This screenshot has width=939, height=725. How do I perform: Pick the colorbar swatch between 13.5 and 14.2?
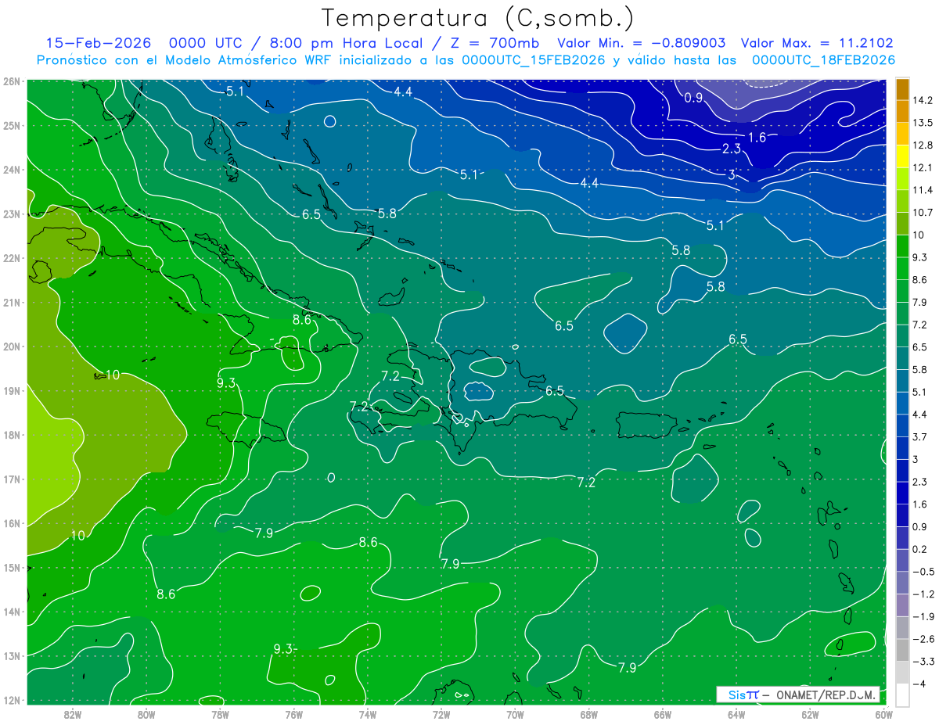point(902,112)
